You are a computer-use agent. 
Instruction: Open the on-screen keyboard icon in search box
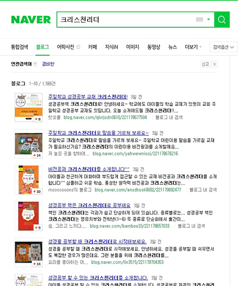[x=199, y=20]
